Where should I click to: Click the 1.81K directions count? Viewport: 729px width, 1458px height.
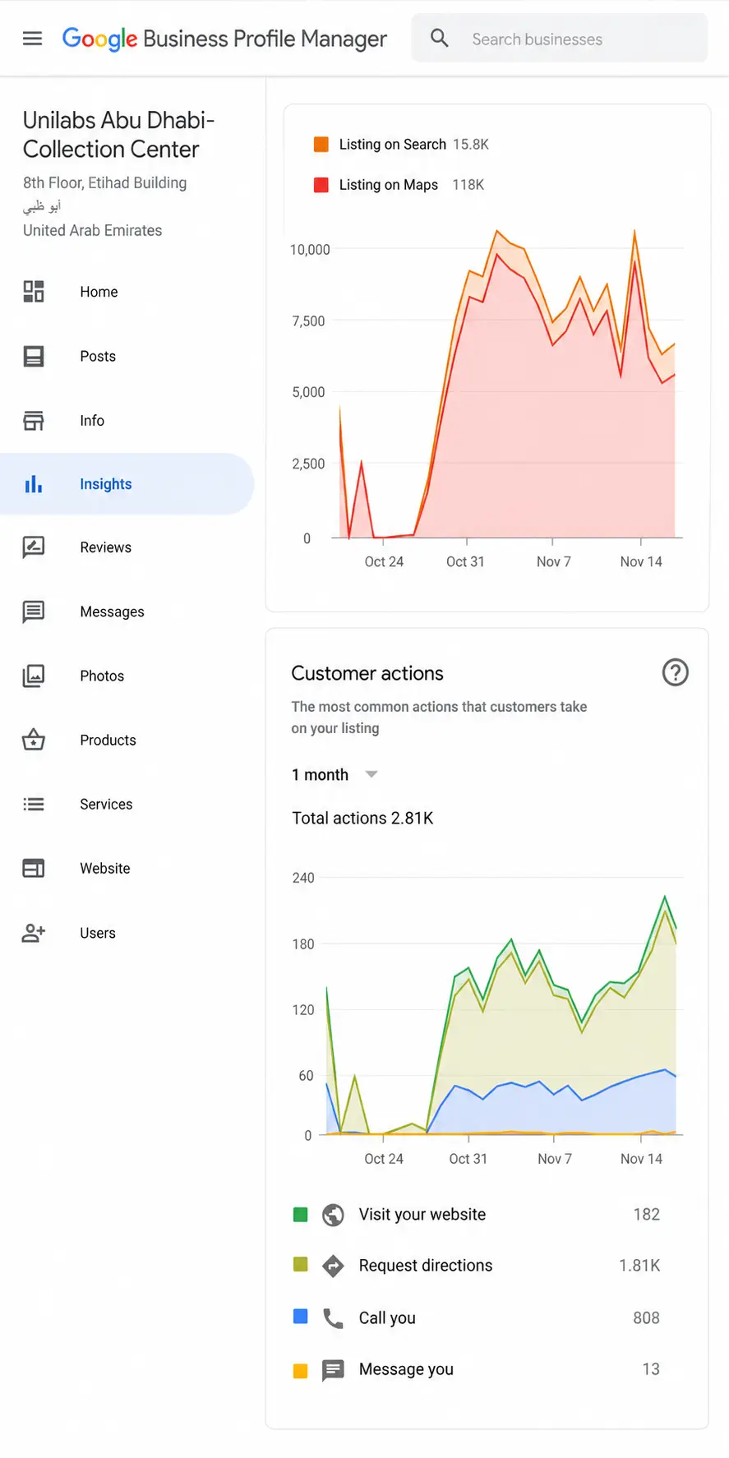pyautogui.click(x=639, y=1266)
